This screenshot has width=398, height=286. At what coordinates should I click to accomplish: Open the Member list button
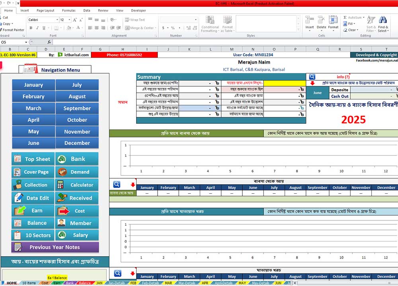(x=77, y=223)
